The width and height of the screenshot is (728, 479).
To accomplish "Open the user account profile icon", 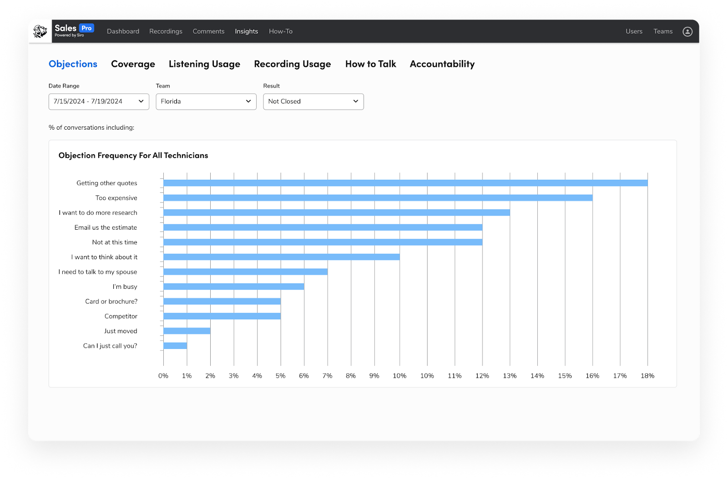I will [x=688, y=31].
